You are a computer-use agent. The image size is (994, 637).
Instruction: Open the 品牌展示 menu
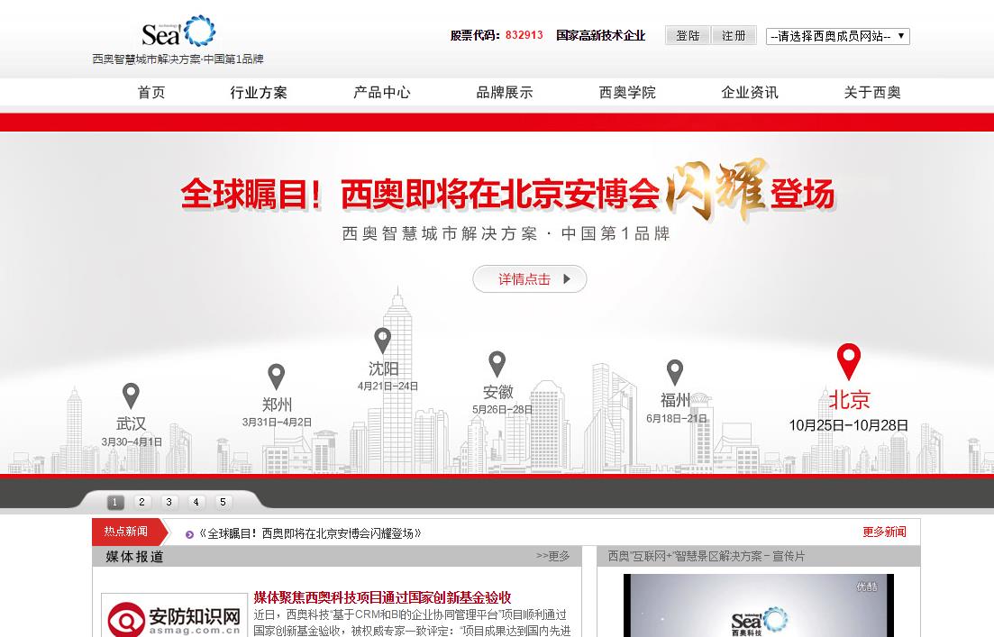(x=505, y=93)
